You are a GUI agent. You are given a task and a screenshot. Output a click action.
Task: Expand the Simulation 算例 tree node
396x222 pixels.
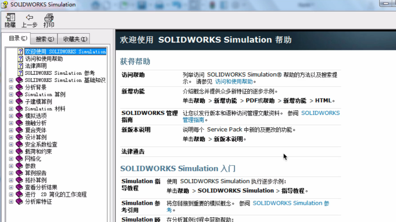click(11, 95)
